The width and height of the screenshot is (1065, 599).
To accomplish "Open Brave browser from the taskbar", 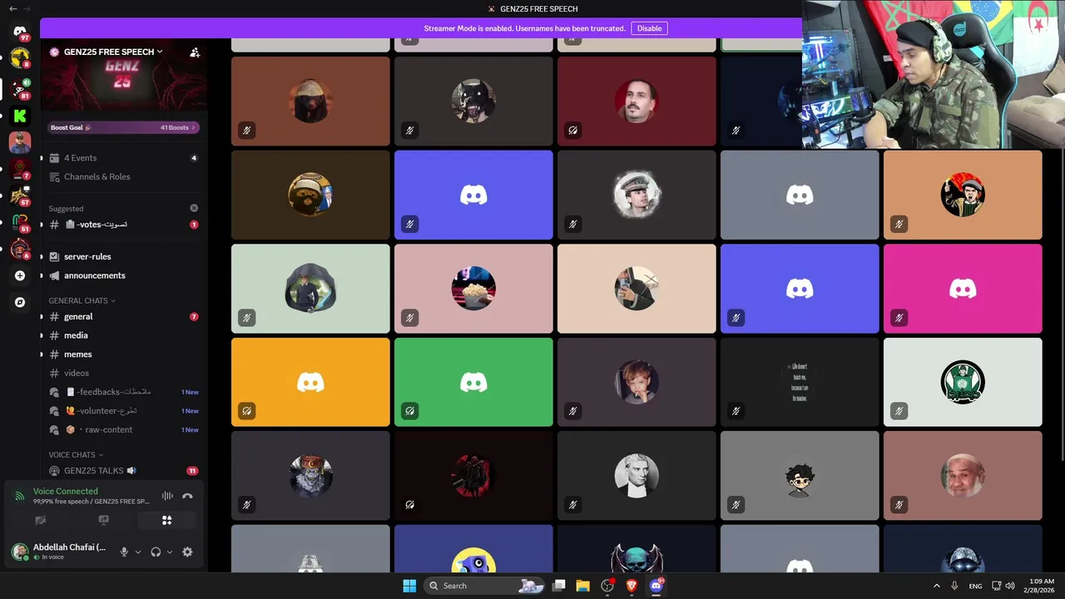I will (632, 586).
